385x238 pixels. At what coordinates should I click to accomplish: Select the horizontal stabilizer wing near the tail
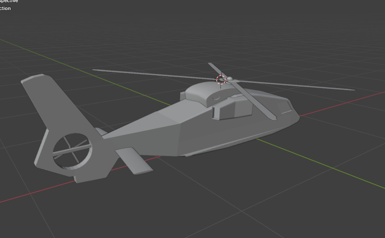pyautogui.click(x=134, y=161)
